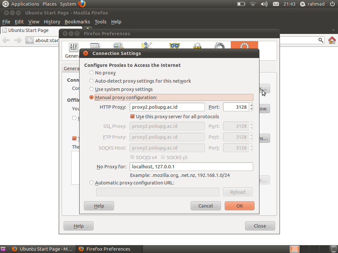Click the clock showing 21:43
Screen dimensions: 338x253
[289, 4]
